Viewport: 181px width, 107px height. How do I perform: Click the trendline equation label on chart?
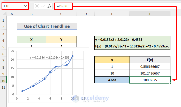click(50, 57)
